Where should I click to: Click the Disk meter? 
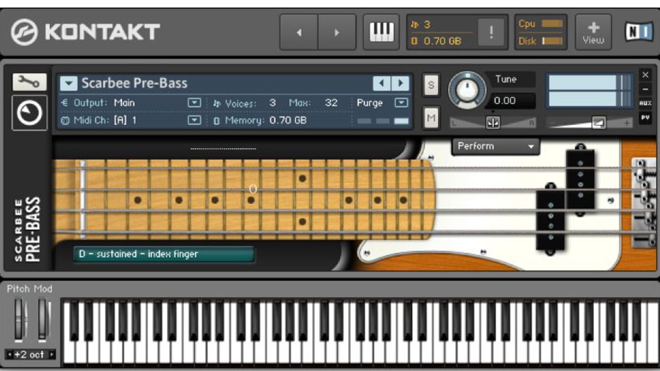pos(552,41)
